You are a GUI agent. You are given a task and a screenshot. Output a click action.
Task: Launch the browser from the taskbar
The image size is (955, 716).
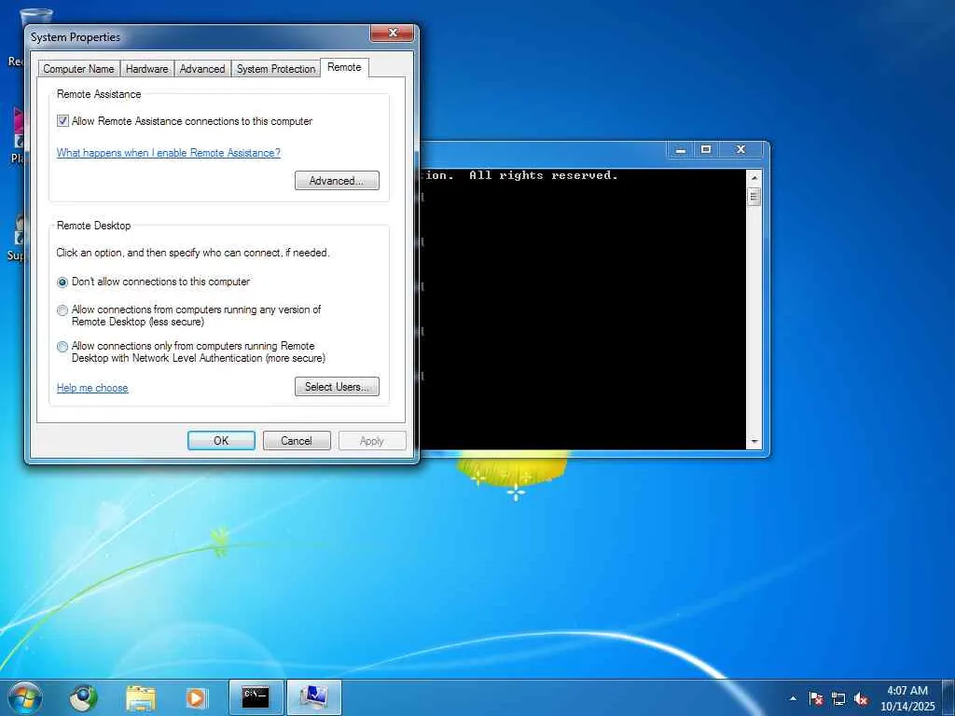(x=83, y=697)
